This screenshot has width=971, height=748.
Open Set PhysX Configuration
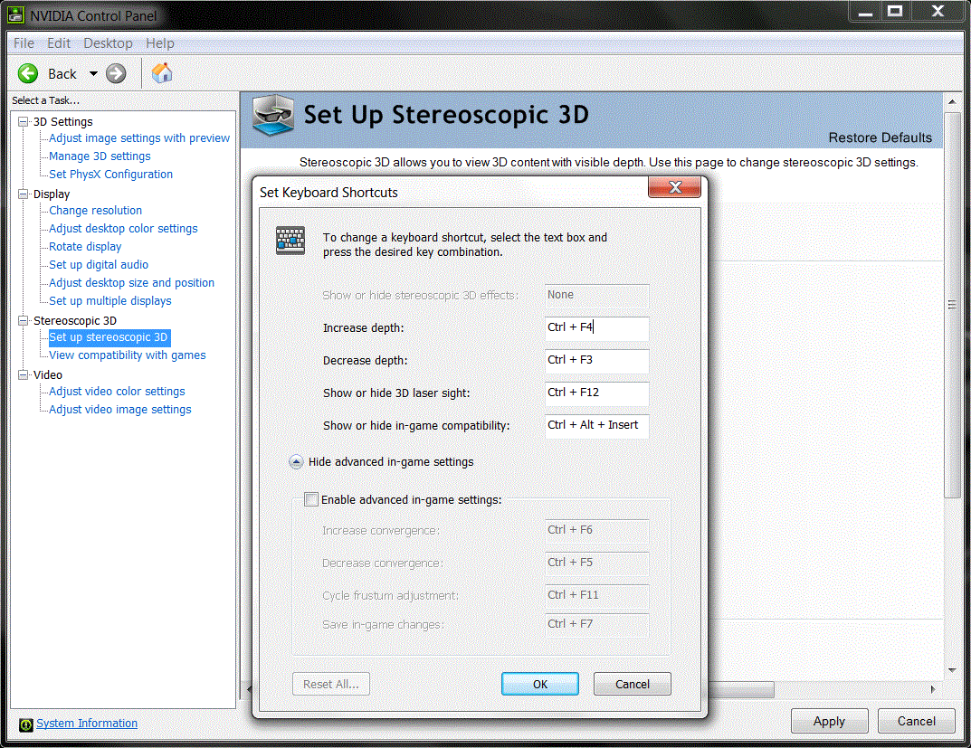110,175
